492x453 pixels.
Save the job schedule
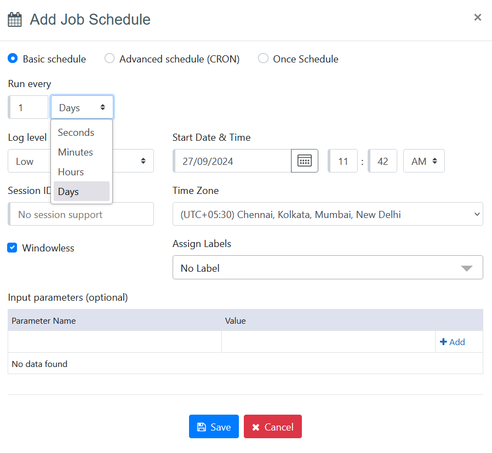tap(214, 427)
